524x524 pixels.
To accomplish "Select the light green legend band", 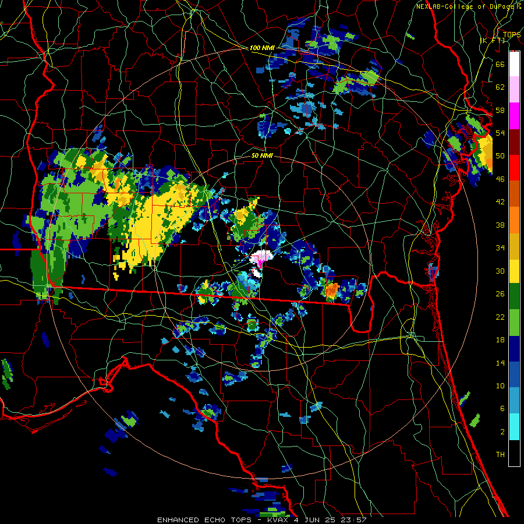I will (x=514, y=323).
